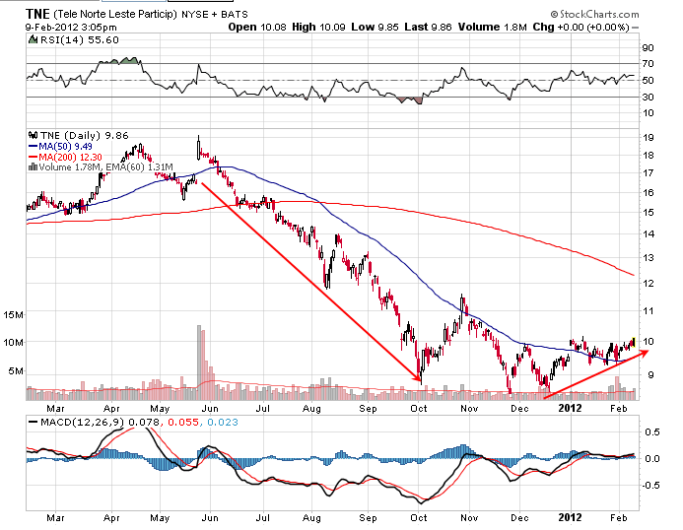Click the Jun label under the price panel

click(x=210, y=409)
